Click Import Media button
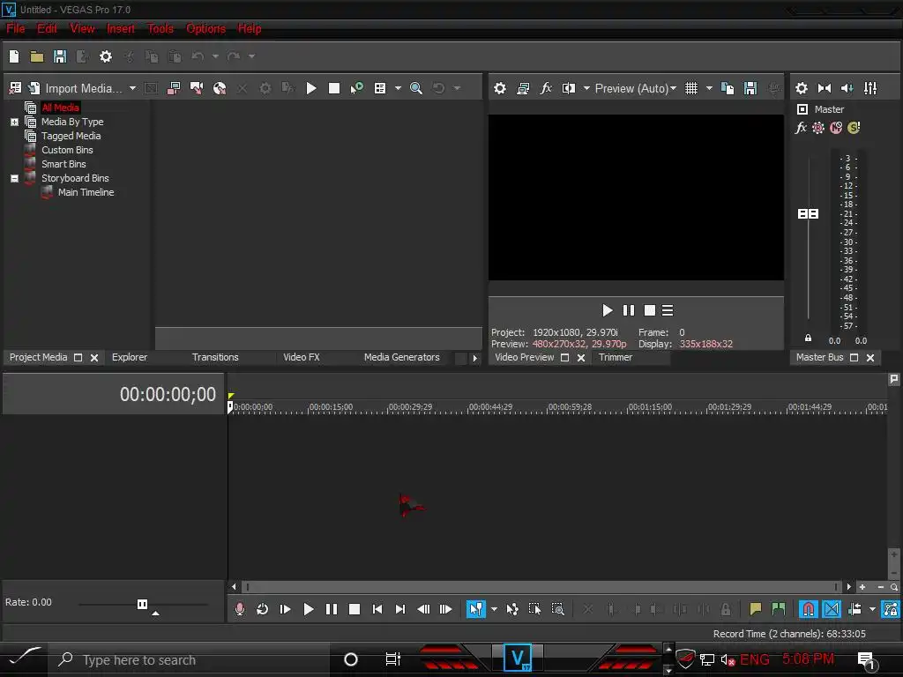The width and height of the screenshot is (903, 677). [75, 88]
